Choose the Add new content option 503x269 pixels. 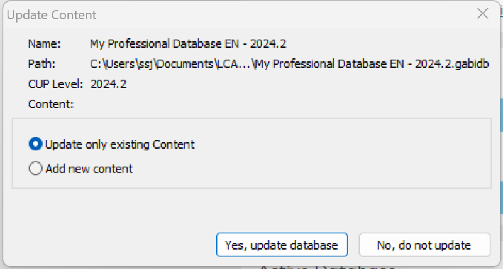point(89,169)
